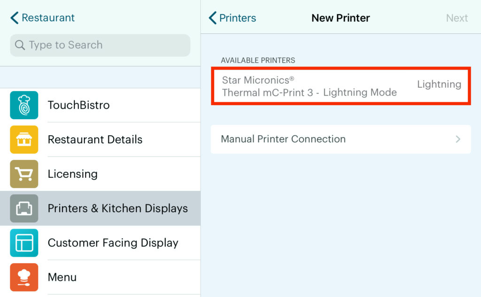
Task: Select the Customer Facing Display screen icon
Action: (x=24, y=243)
